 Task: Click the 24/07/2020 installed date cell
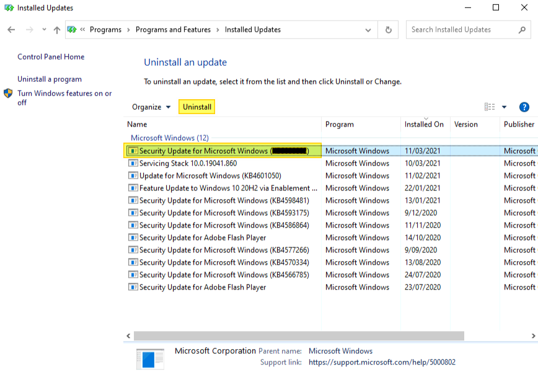coord(423,274)
